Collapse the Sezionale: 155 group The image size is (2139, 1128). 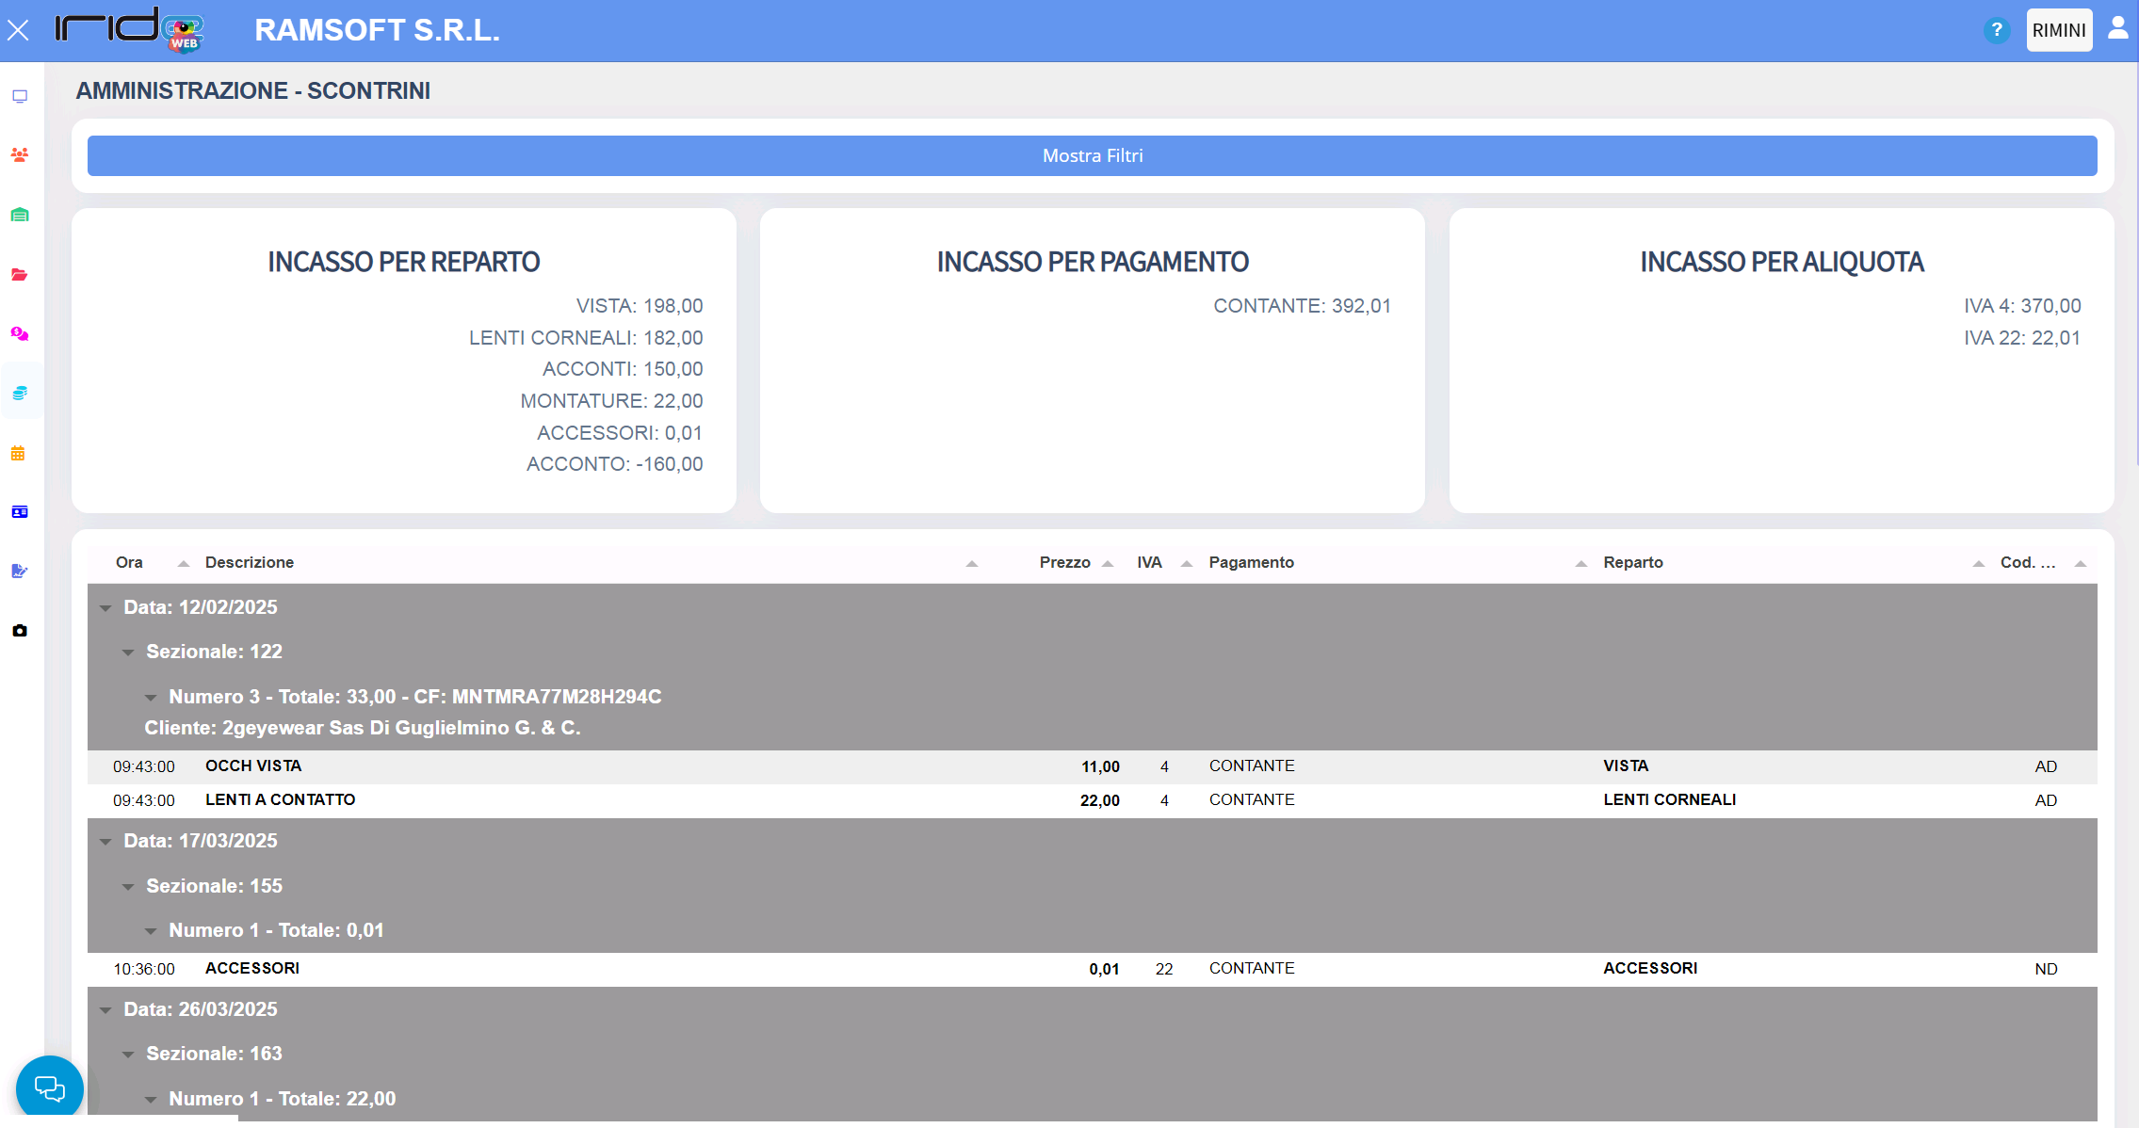point(128,887)
